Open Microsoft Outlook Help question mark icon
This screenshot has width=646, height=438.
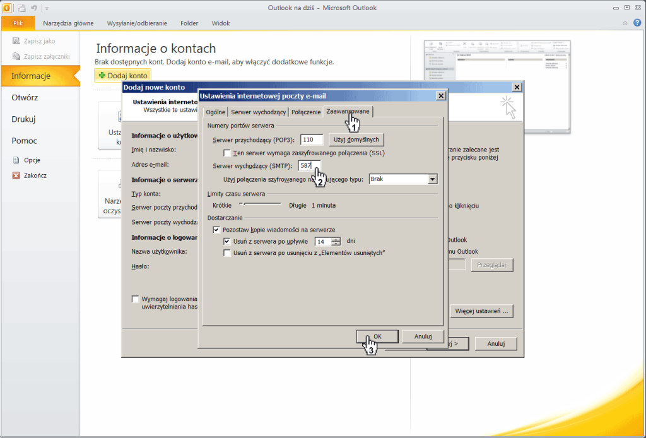(x=637, y=23)
